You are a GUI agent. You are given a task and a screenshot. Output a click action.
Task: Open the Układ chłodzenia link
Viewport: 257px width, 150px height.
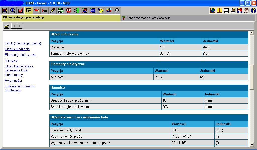[x=17, y=49]
